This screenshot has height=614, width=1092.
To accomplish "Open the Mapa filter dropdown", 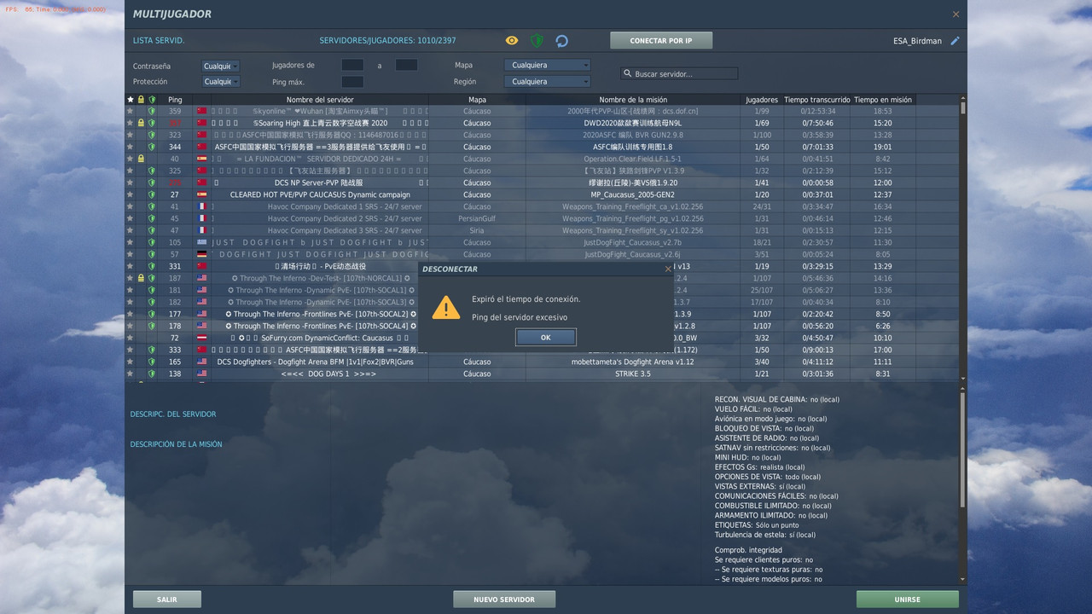I will (547, 65).
